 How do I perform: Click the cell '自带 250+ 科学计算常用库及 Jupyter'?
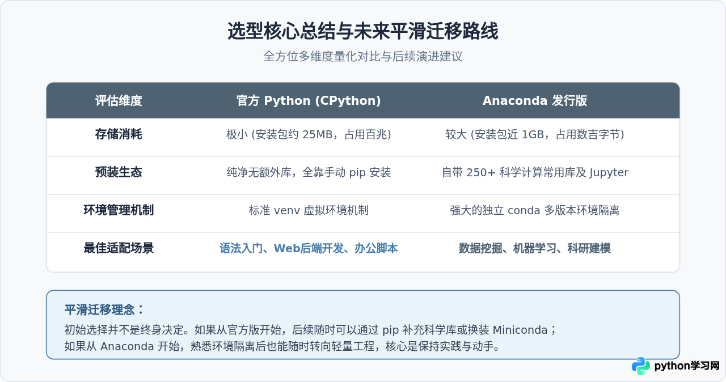click(x=535, y=172)
